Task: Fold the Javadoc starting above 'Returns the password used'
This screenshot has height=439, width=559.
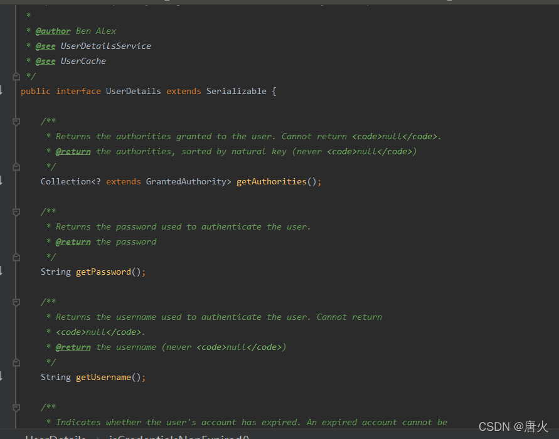Action: pos(16,212)
